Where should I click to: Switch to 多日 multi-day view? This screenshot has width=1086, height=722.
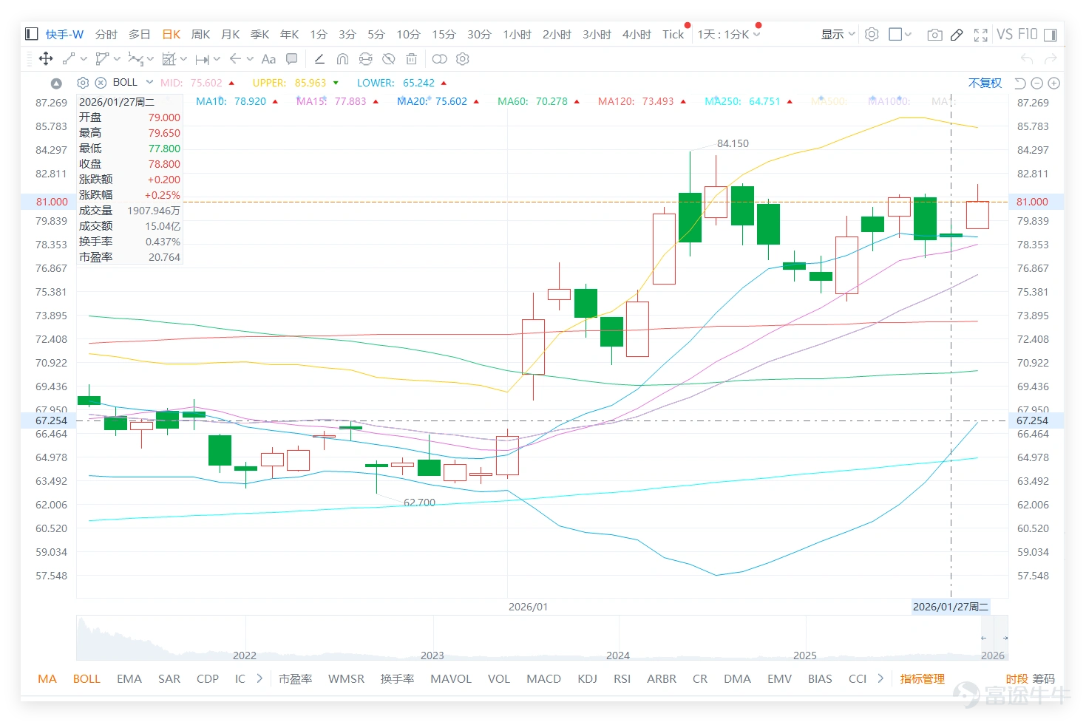point(140,34)
